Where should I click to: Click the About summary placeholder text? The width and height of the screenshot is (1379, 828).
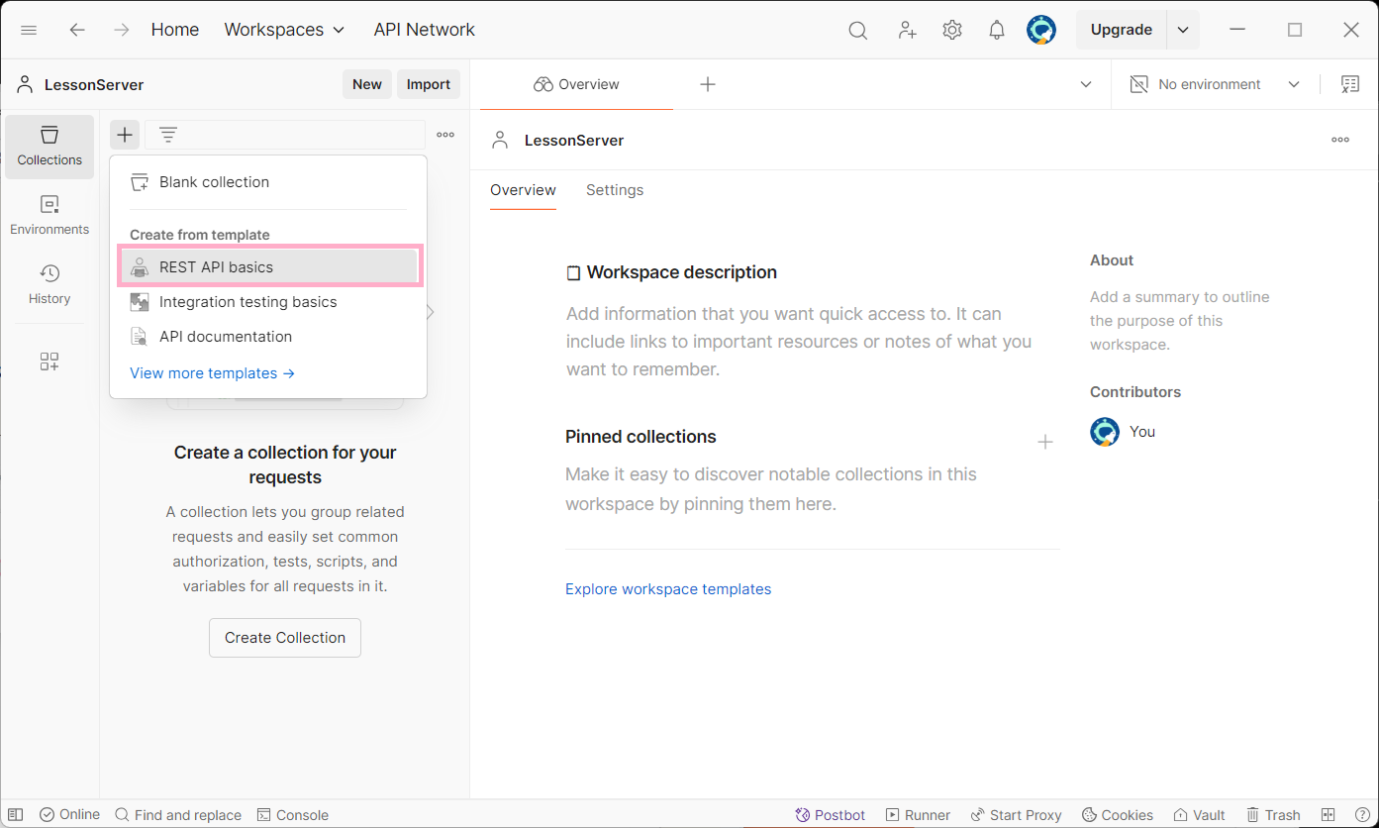pos(1179,321)
